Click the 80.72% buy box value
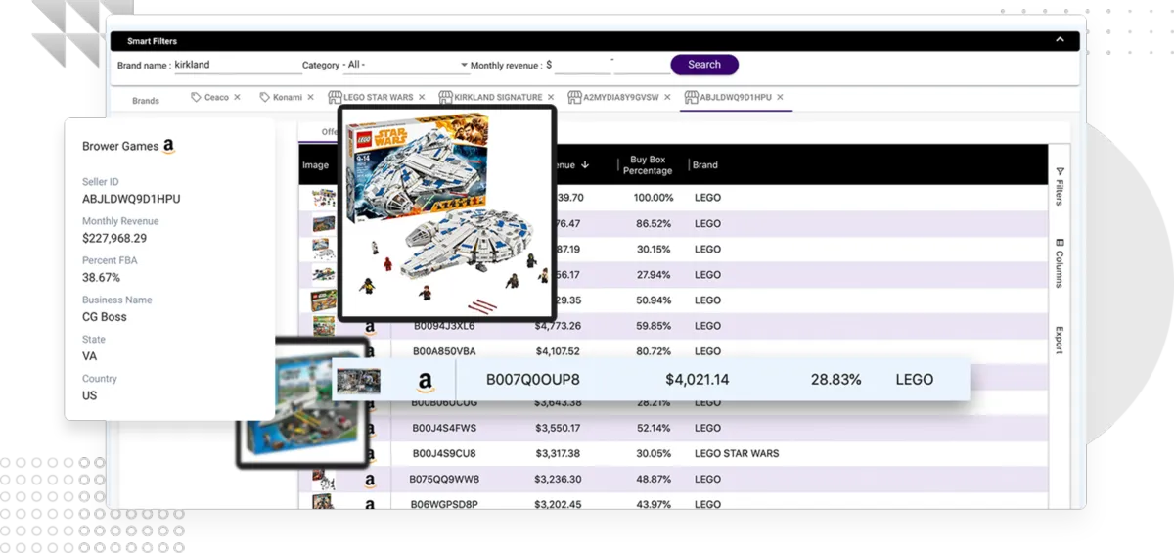 point(654,351)
